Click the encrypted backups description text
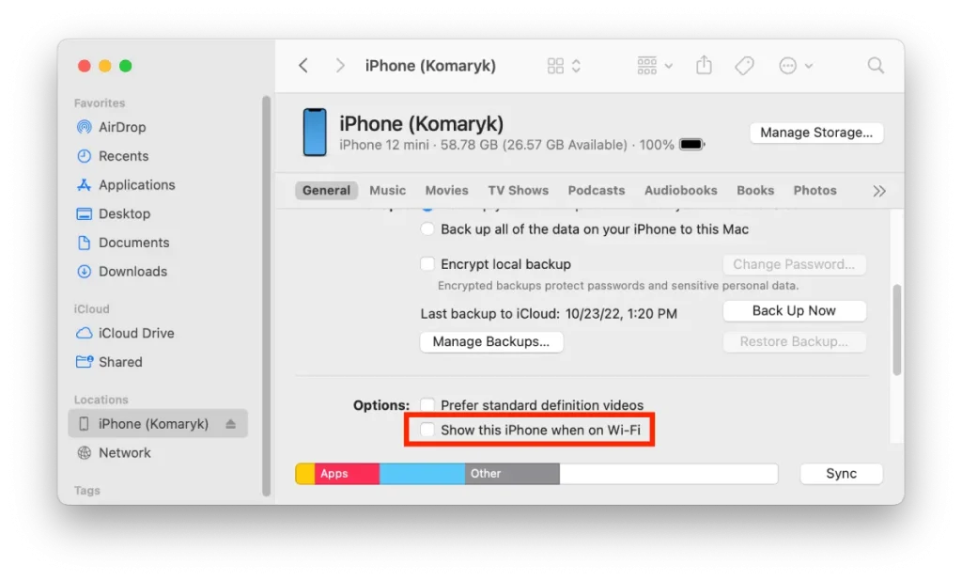Screen dimensions: 962x581 618,286
